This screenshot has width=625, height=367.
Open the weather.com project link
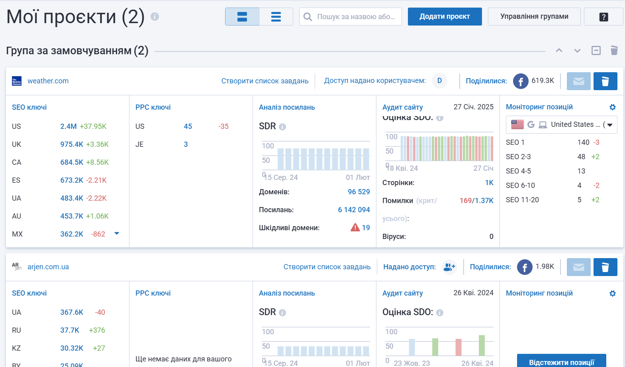(48, 81)
